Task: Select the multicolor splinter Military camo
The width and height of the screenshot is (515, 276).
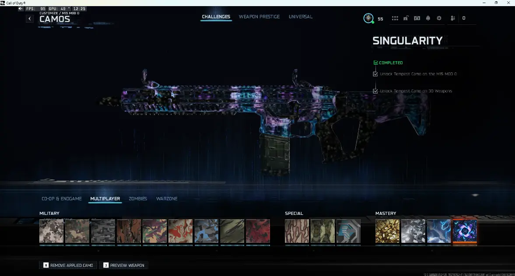Action: pyautogui.click(x=155, y=231)
